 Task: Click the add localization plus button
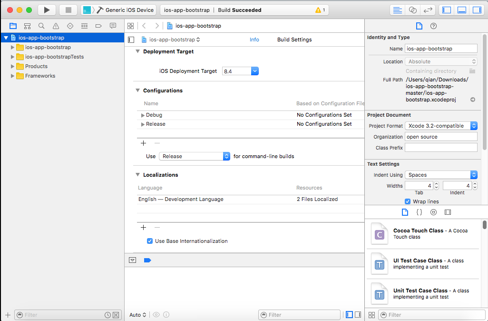tap(143, 228)
